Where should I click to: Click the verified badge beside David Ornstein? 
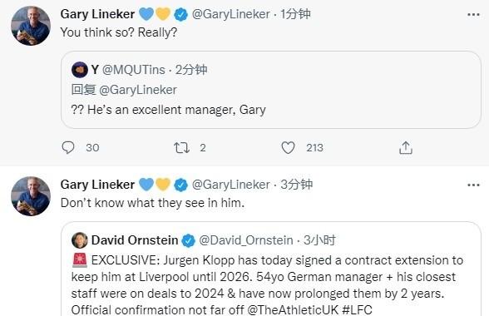pyautogui.click(x=188, y=240)
